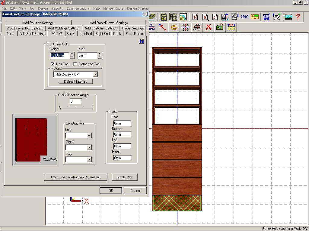Open the room layout toolbar icon
Image resolution: width=309 pixels, height=231 pixels.
click(183, 17)
